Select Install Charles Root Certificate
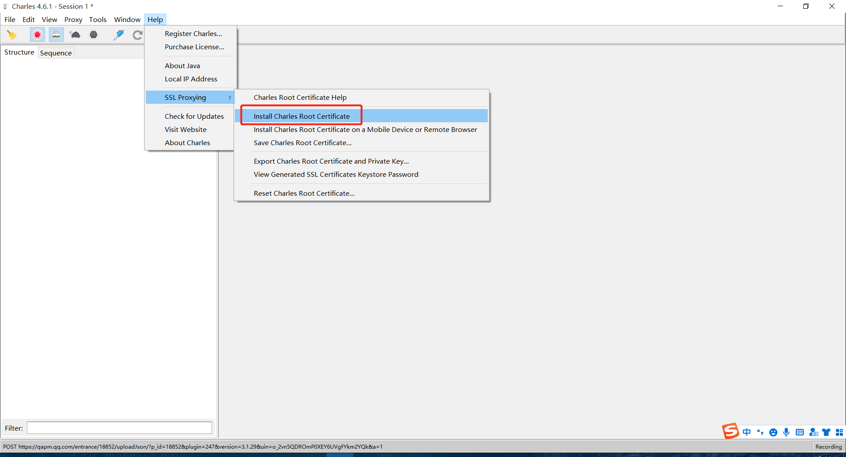This screenshot has height=457, width=846. pyautogui.click(x=301, y=116)
